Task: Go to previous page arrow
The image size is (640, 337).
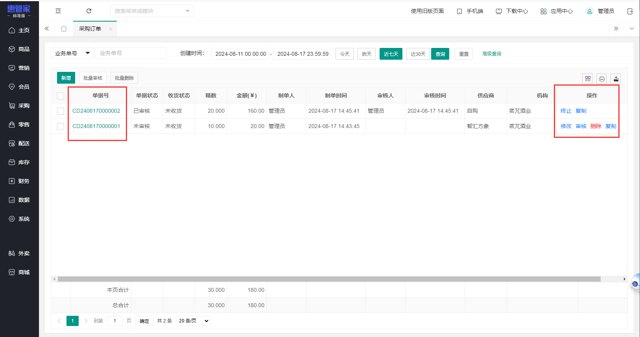Action: click(59, 321)
